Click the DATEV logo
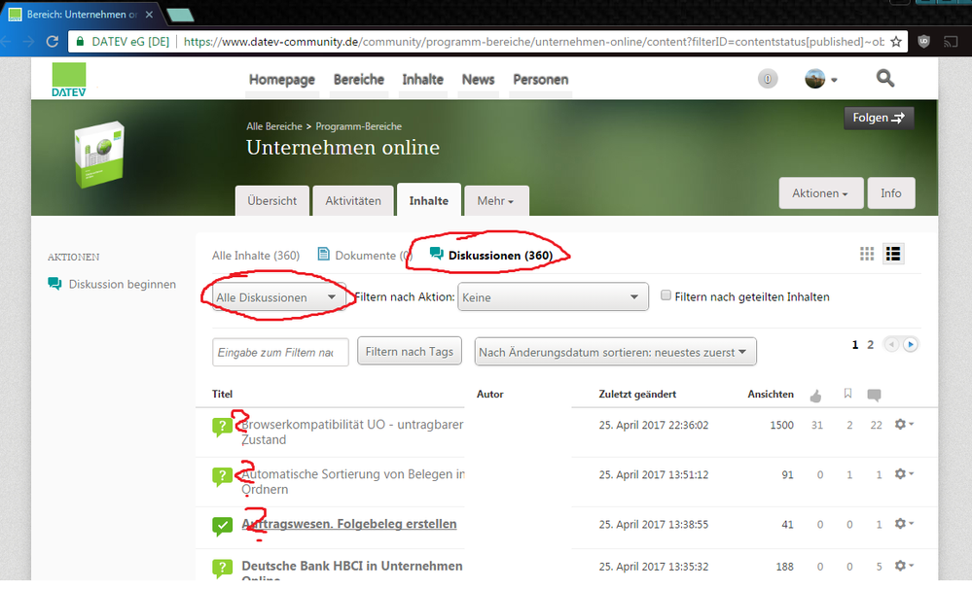The height and width of the screenshot is (589, 972). point(69,80)
